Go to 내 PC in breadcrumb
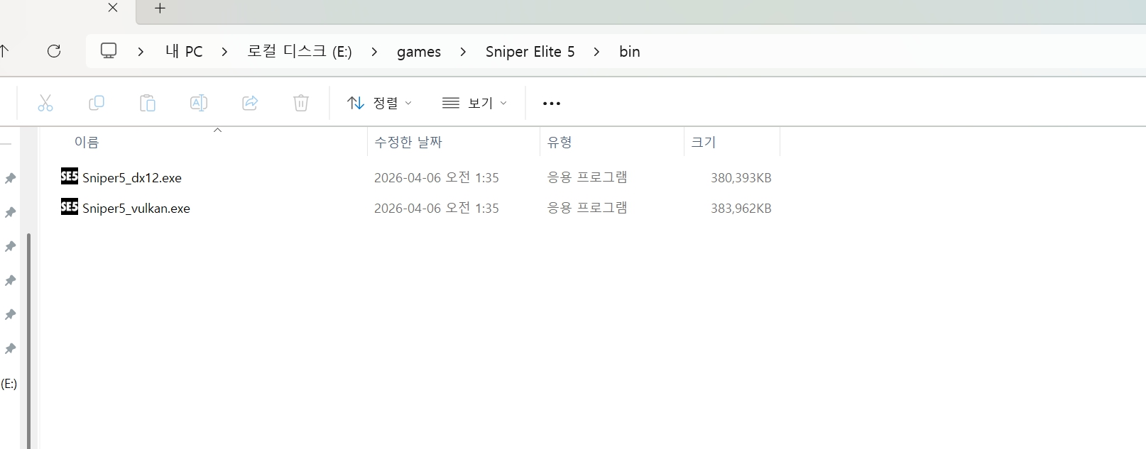 coord(184,52)
